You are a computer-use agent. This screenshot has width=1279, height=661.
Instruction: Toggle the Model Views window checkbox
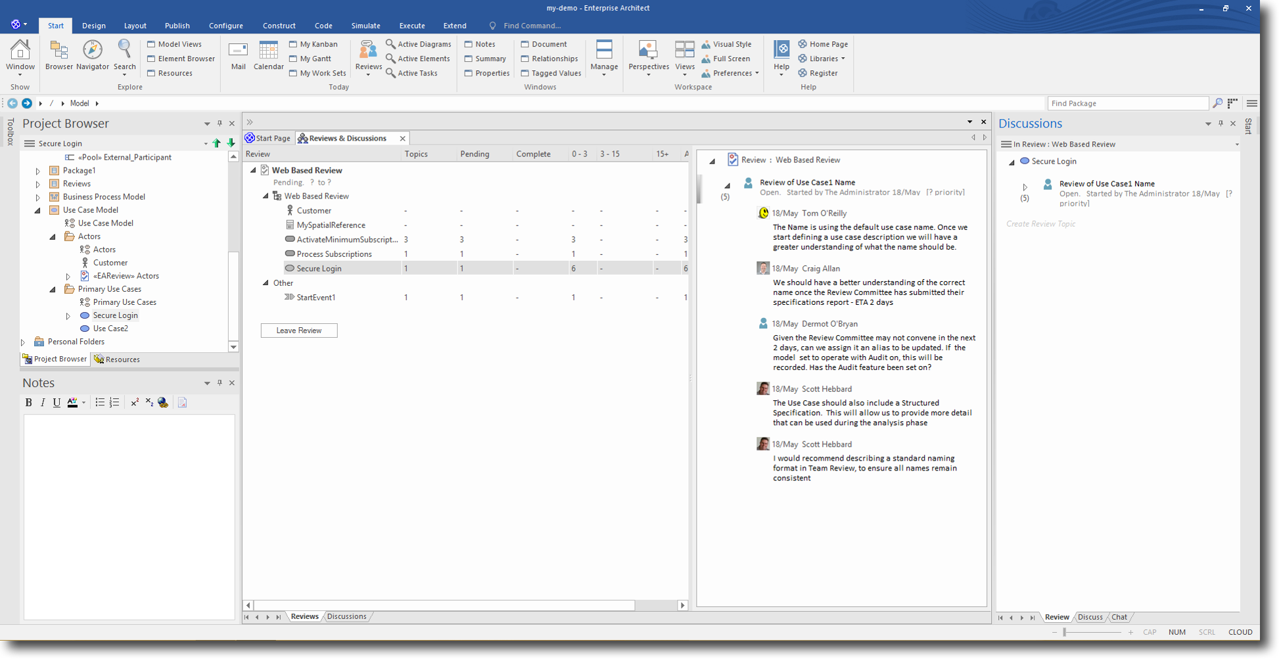(x=151, y=44)
